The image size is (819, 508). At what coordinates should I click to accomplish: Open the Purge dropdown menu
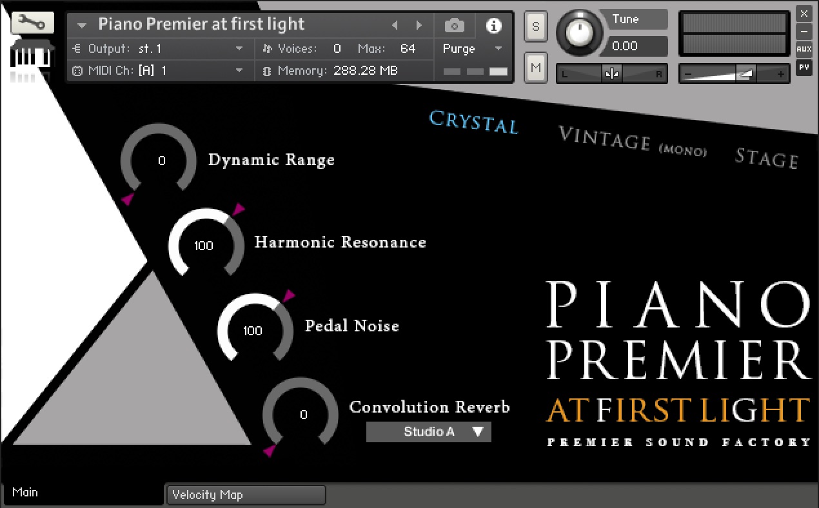tap(471, 49)
